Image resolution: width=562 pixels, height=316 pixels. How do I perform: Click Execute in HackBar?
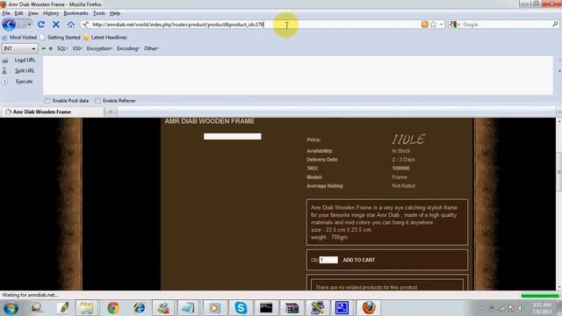click(x=24, y=82)
